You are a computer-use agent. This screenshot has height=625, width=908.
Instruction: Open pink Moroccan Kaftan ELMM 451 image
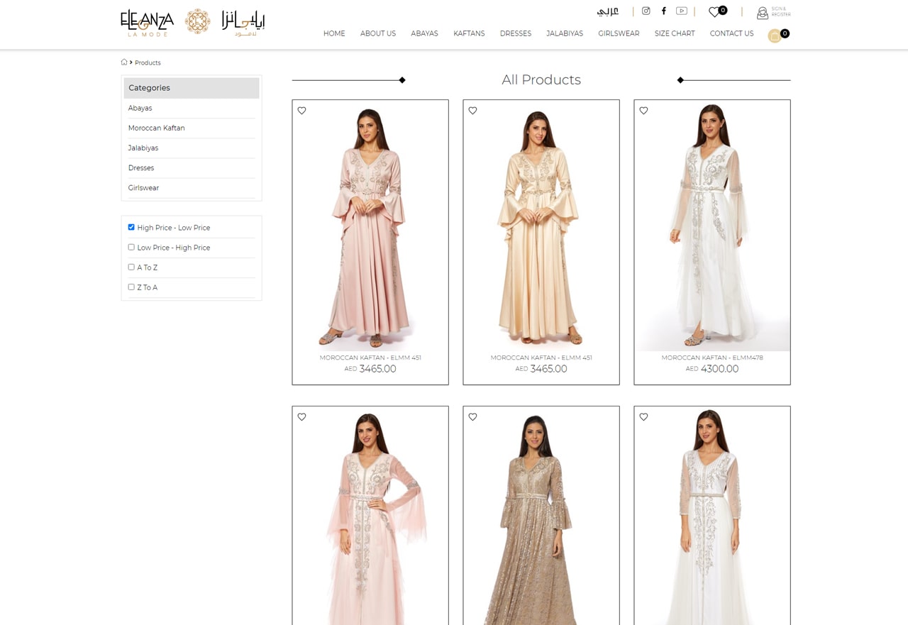coord(370,226)
